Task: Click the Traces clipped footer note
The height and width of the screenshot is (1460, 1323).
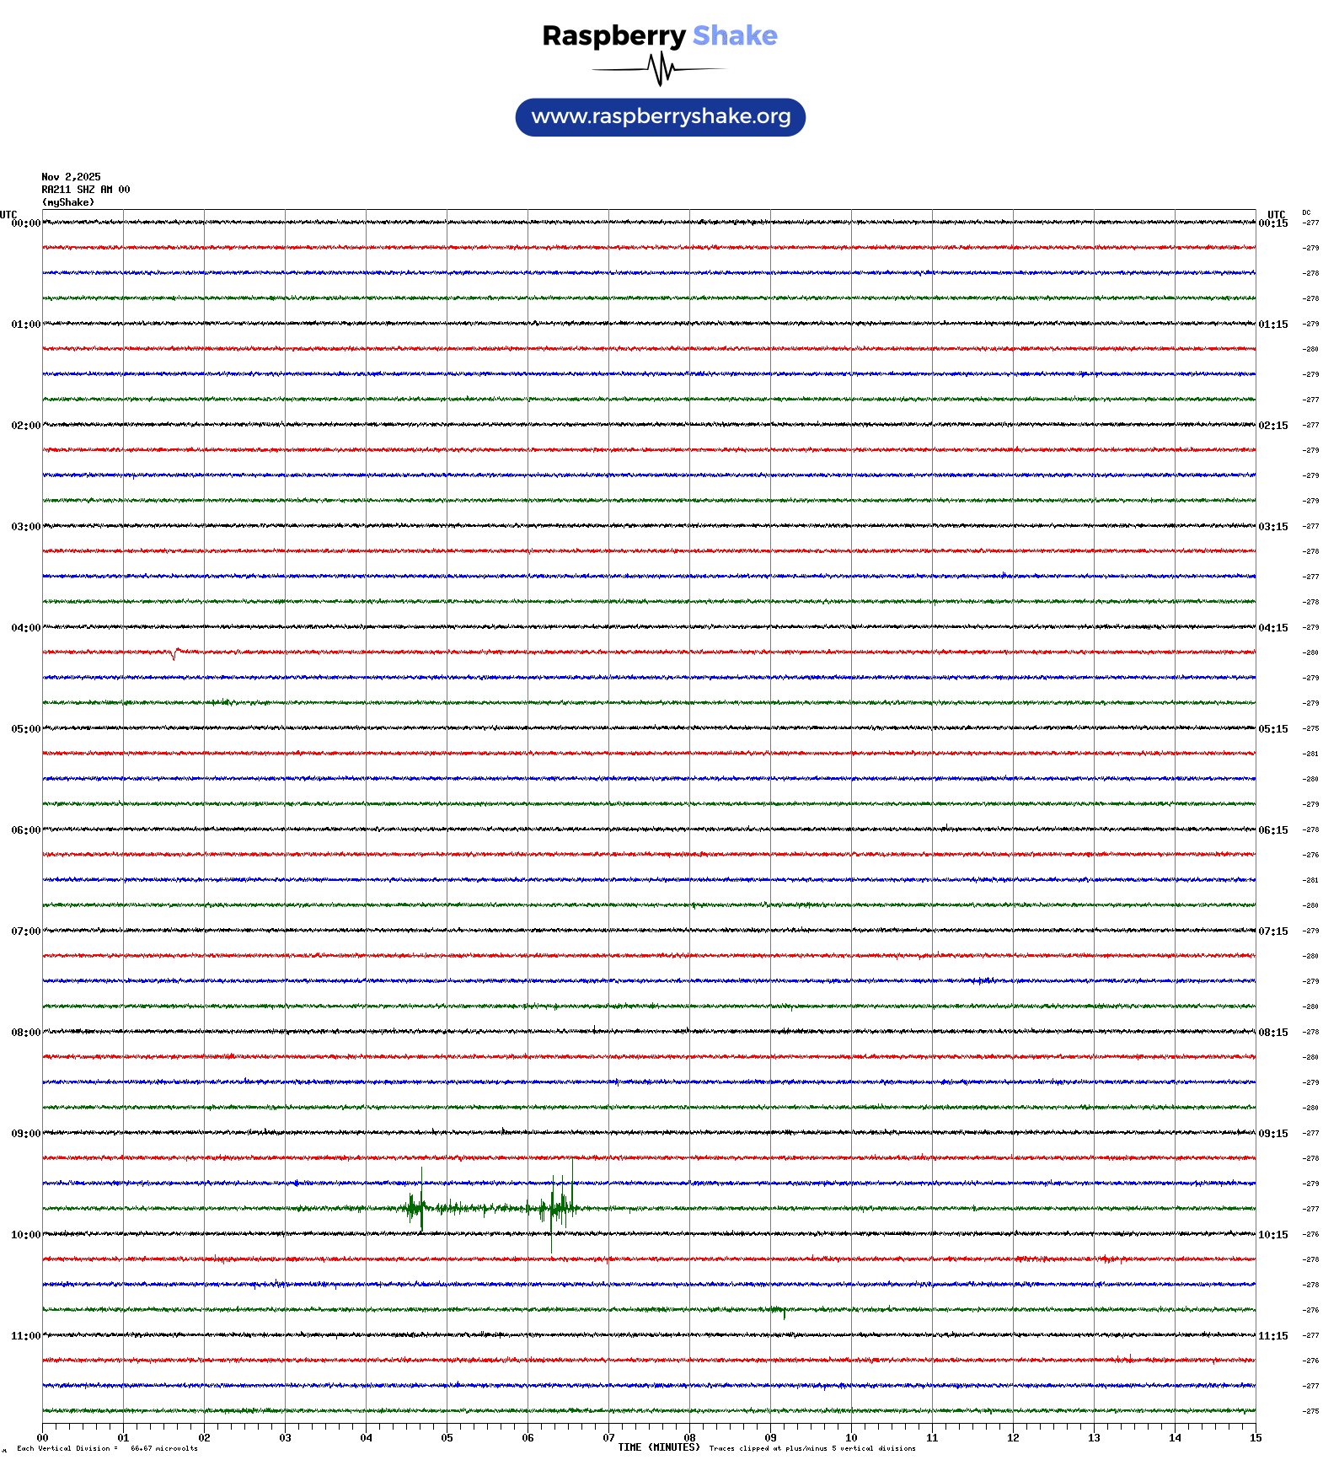Action: (x=812, y=1448)
